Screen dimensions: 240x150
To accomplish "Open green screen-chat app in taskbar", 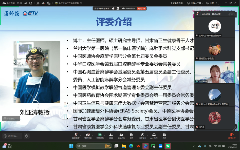I will [x=153, y=146].
